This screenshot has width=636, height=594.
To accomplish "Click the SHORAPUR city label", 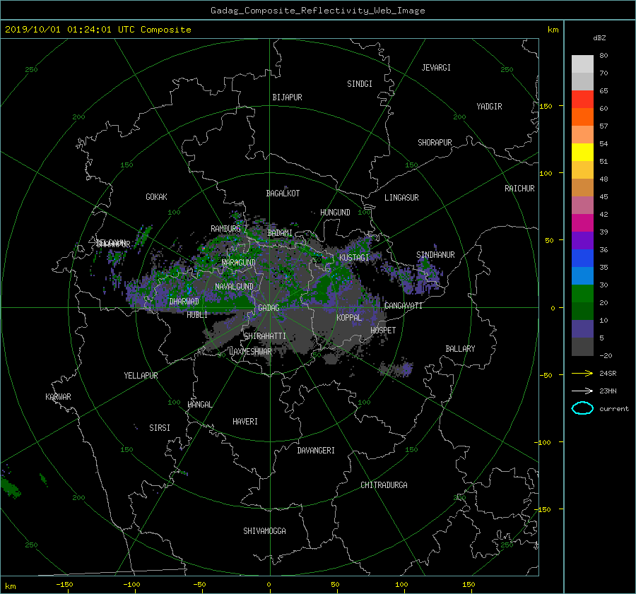I will [435, 142].
